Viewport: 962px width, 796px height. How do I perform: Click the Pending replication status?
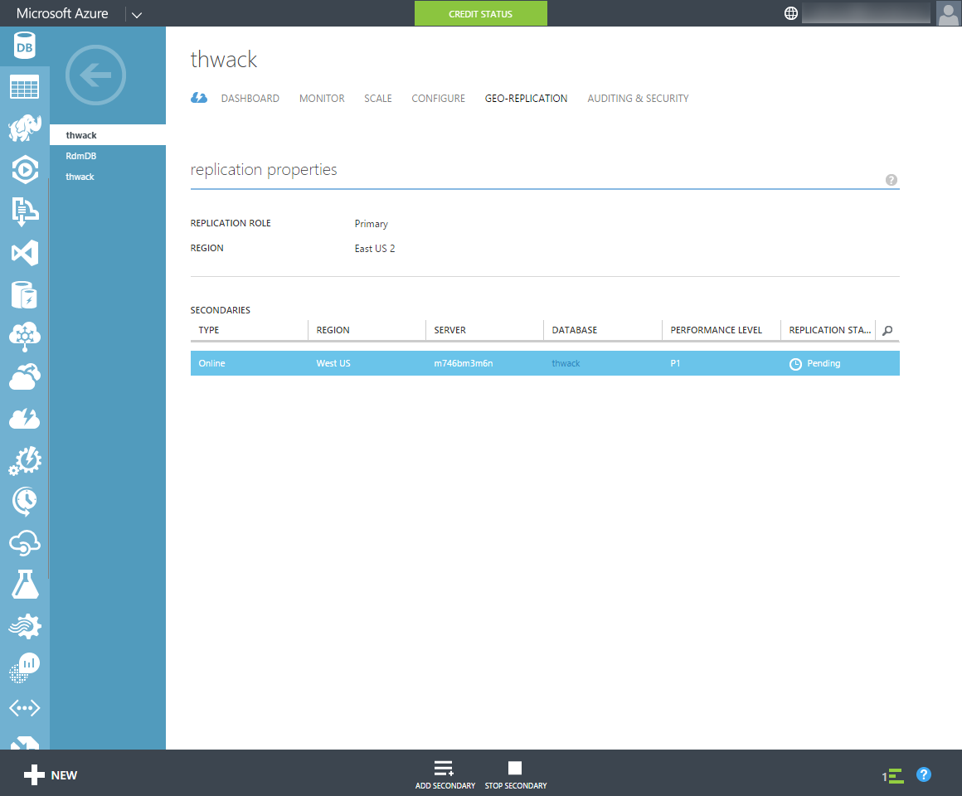(x=814, y=364)
